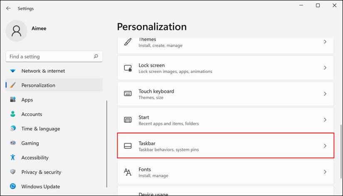Click the Time & language globe icon
The width and height of the screenshot is (343, 196).
click(13, 129)
